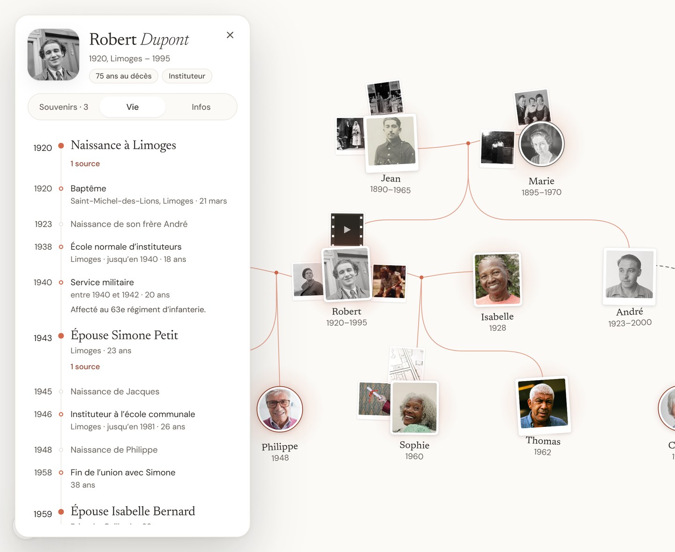Open the couple photo above Marie
Viewport: 675px width, 552px height.
pyautogui.click(x=532, y=108)
